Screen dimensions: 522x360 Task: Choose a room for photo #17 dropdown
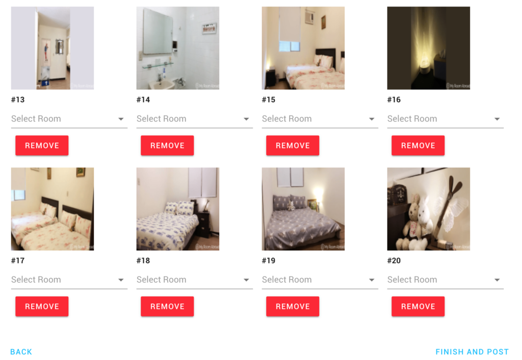click(x=69, y=280)
